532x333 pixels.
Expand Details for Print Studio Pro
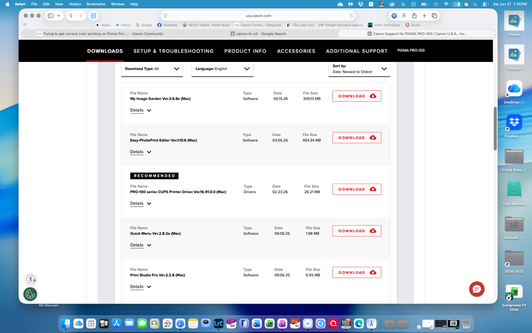pyautogui.click(x=141, y=287)
